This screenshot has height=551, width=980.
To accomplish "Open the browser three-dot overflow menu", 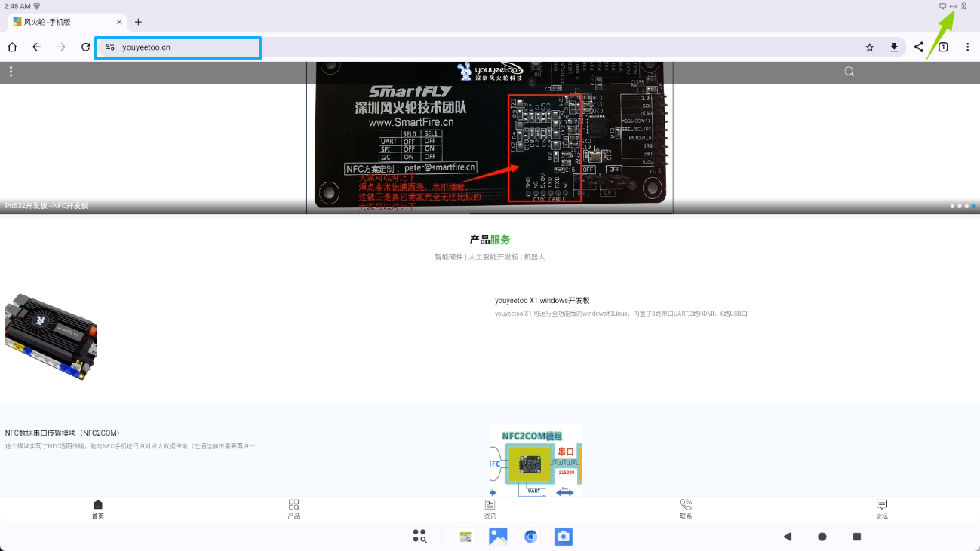I will pos(967,47).
